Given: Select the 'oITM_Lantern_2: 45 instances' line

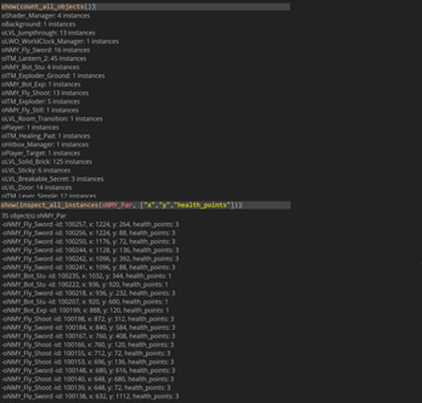Looking at the screenshot, I should [x=44, y=59].
